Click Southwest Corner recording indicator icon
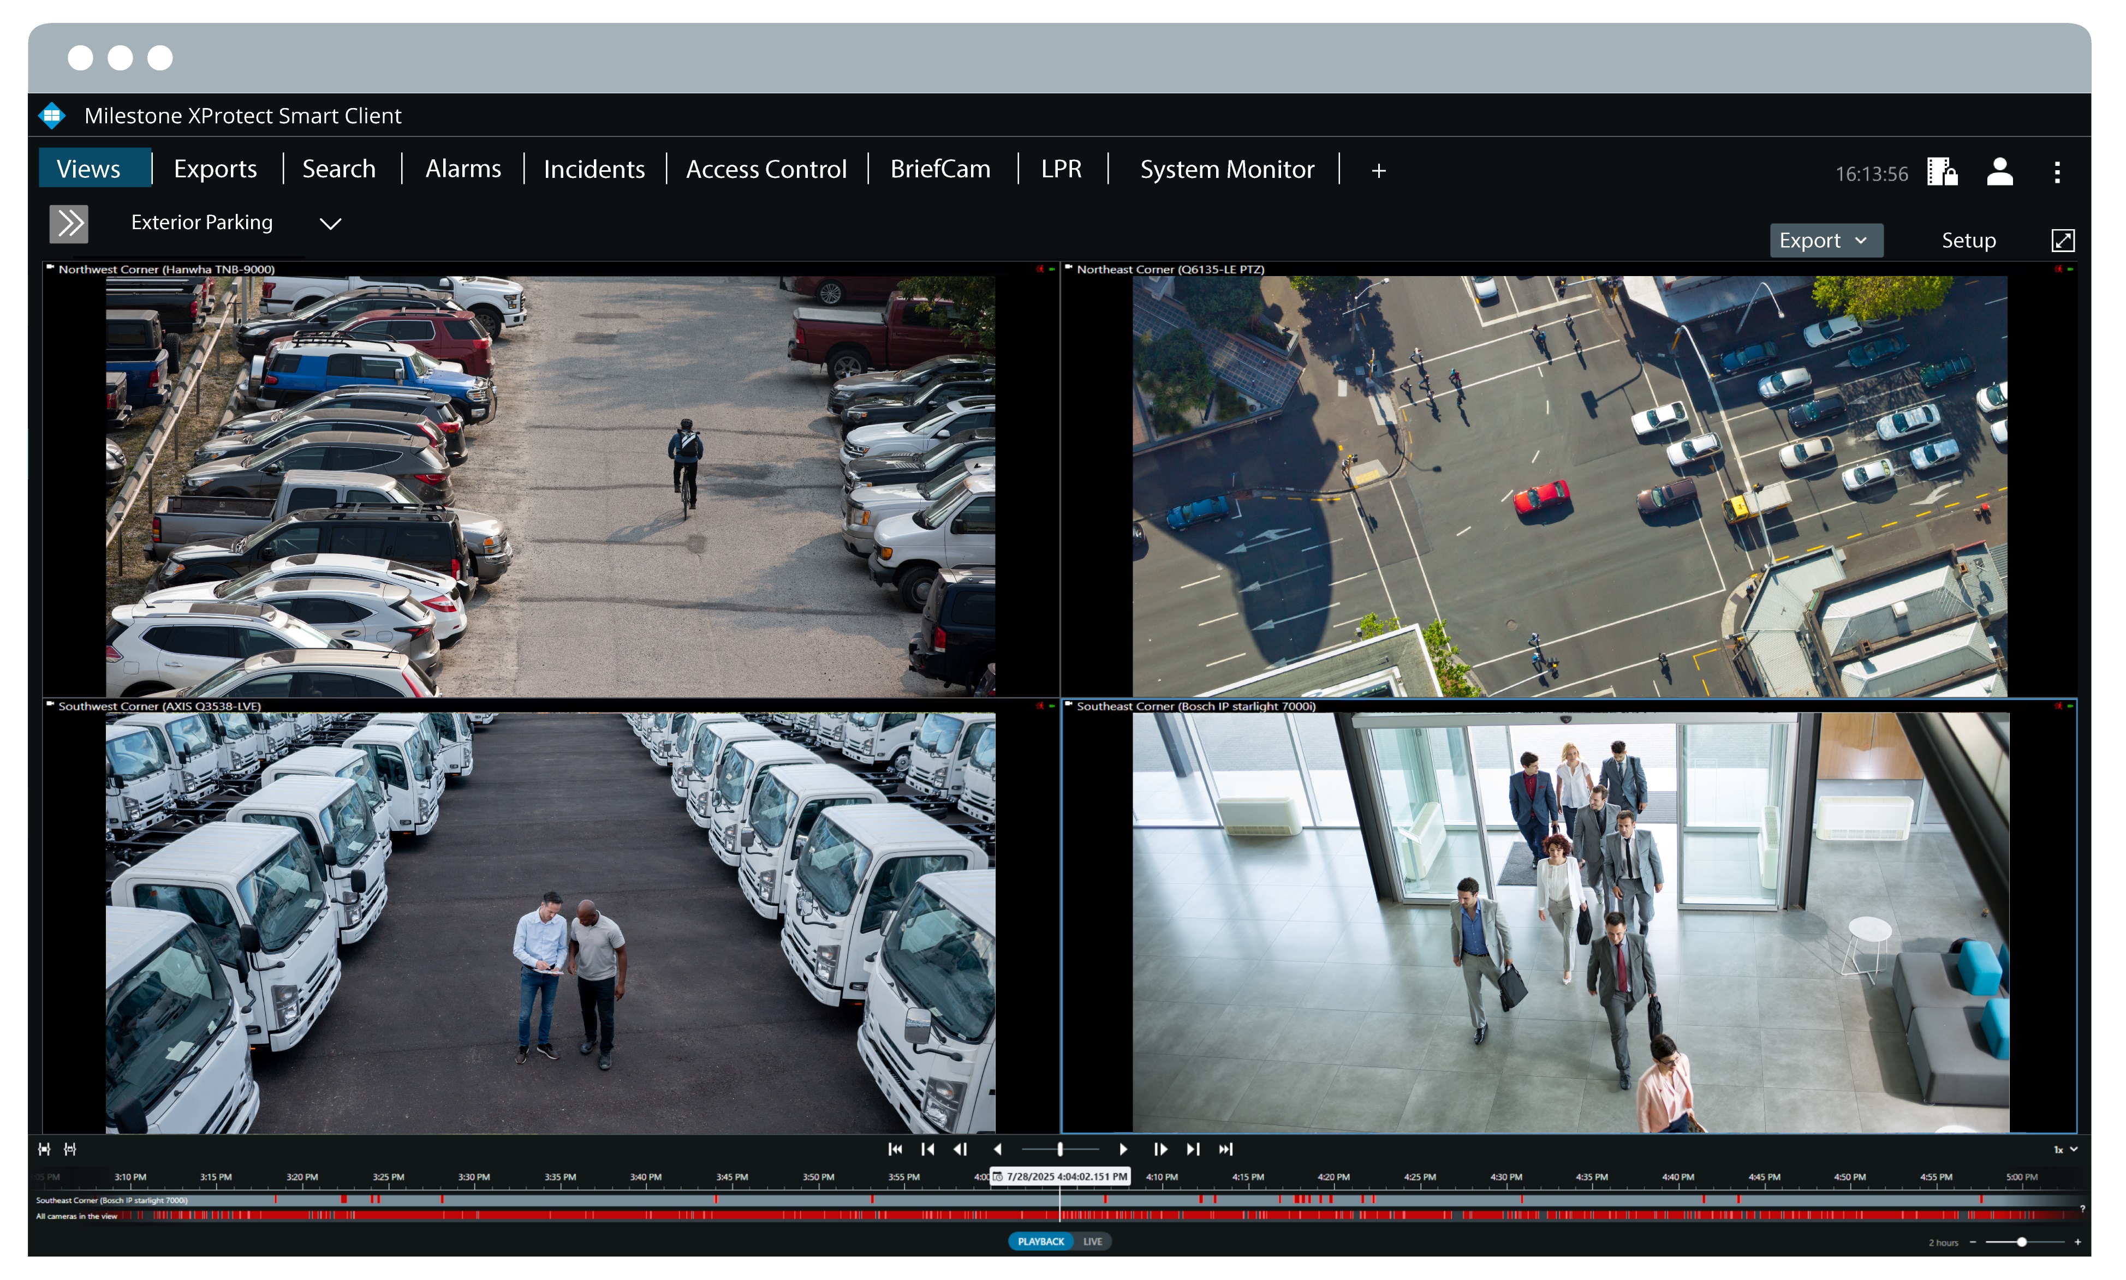The width and height of the screenshot is (2126, 1280). point(1040,705)
